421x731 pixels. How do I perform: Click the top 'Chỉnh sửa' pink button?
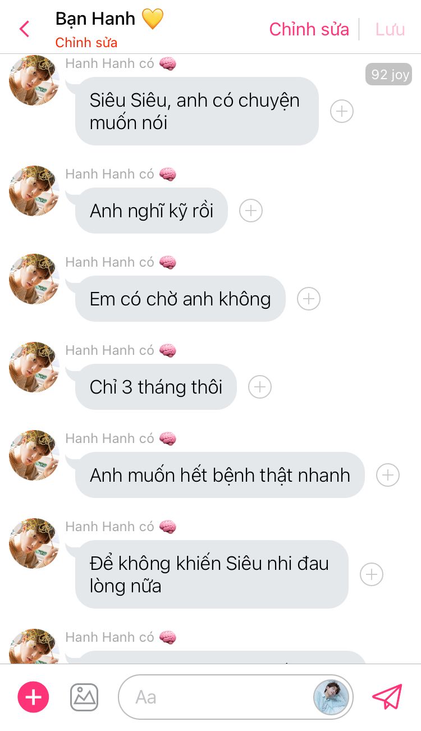tap(309, 29)
